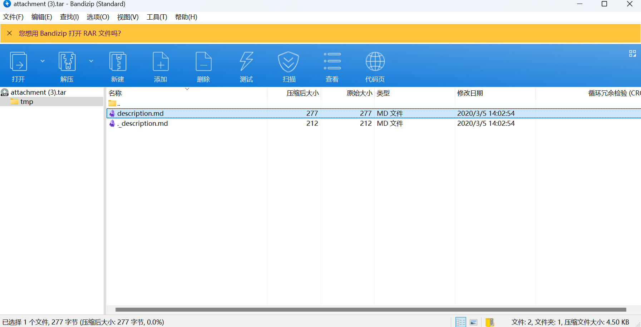Viewport: 641px width, 327px height.
Task: Sort by 原始大小 column header
Action: 347,93
